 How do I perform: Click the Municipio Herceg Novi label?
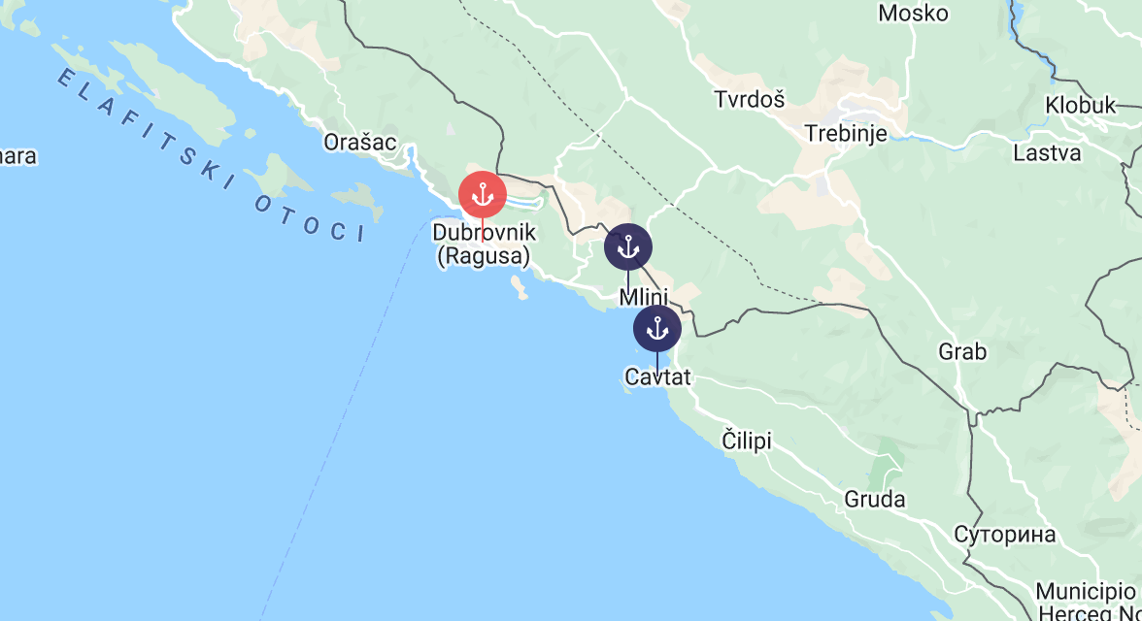pyautogui.click(x=1088, y=602)
